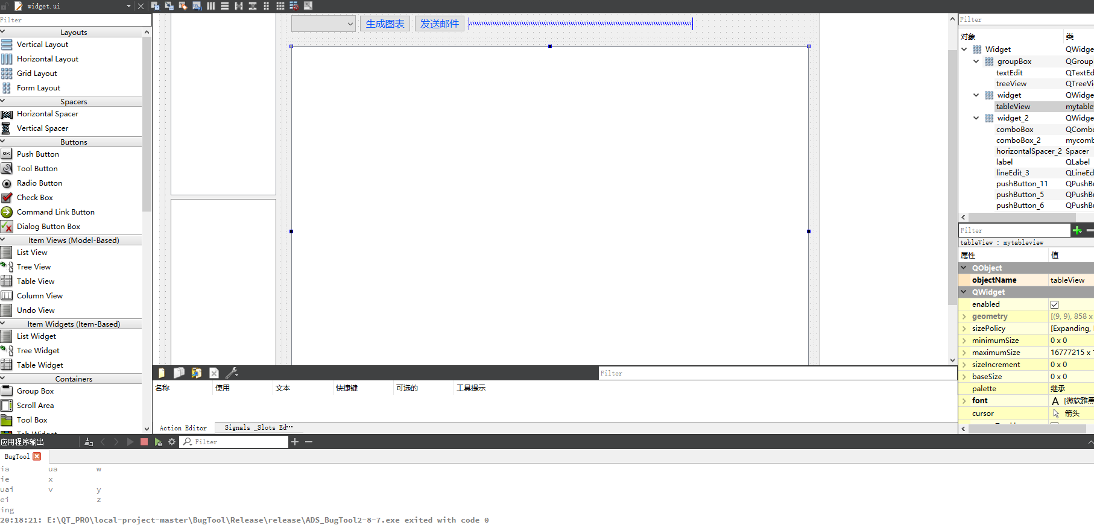This screenshot has width=1094, height=525.
Task: Open the widget.ui file dropdown
Action: pos(128,6)
